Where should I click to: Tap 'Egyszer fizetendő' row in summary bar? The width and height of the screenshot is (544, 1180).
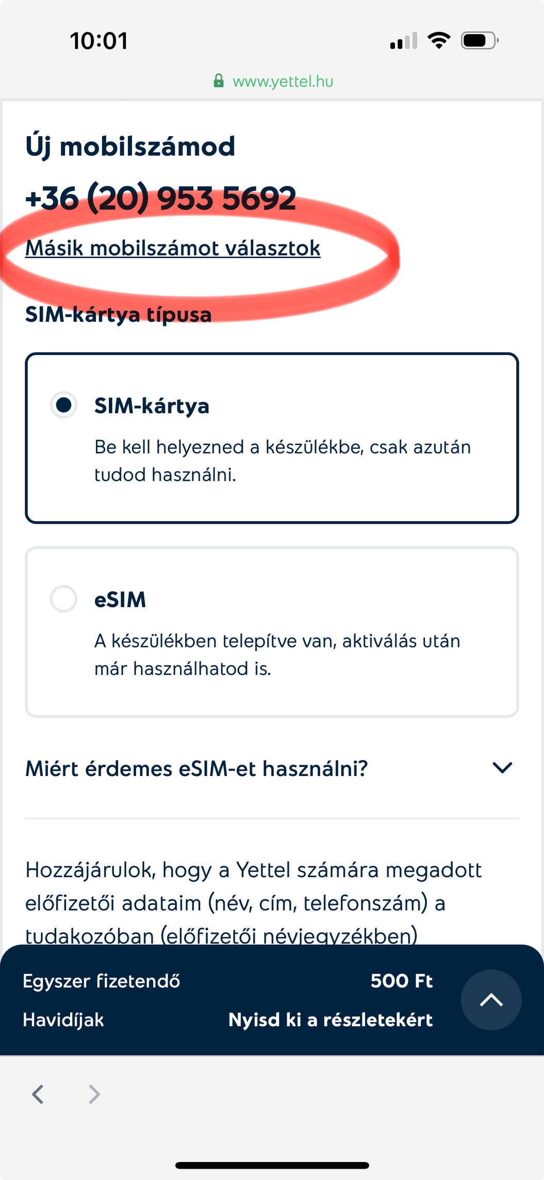[x=102, y=981]
